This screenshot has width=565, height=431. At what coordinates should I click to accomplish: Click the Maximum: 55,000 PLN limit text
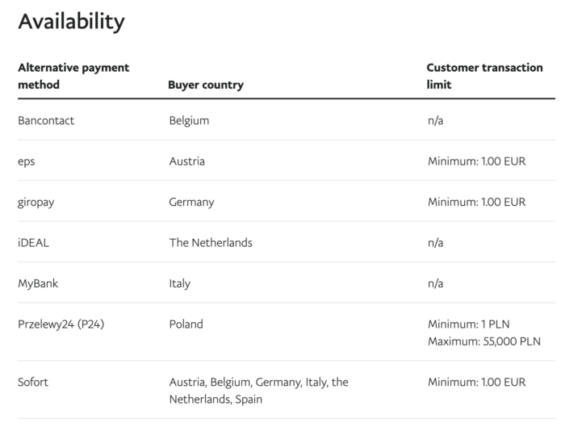click(x=484, y=341)
